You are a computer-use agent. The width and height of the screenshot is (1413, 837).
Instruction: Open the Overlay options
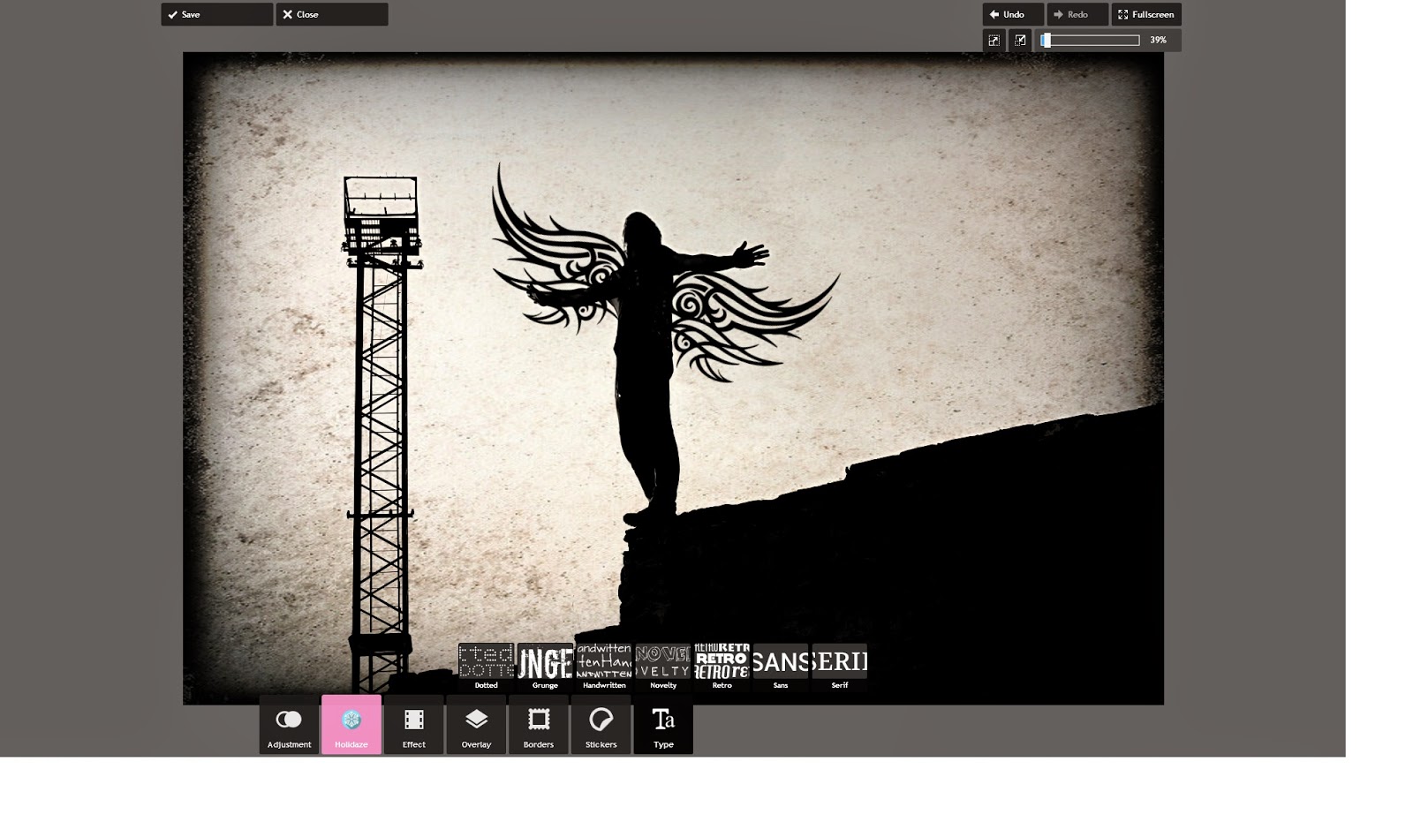coord(476,725)
